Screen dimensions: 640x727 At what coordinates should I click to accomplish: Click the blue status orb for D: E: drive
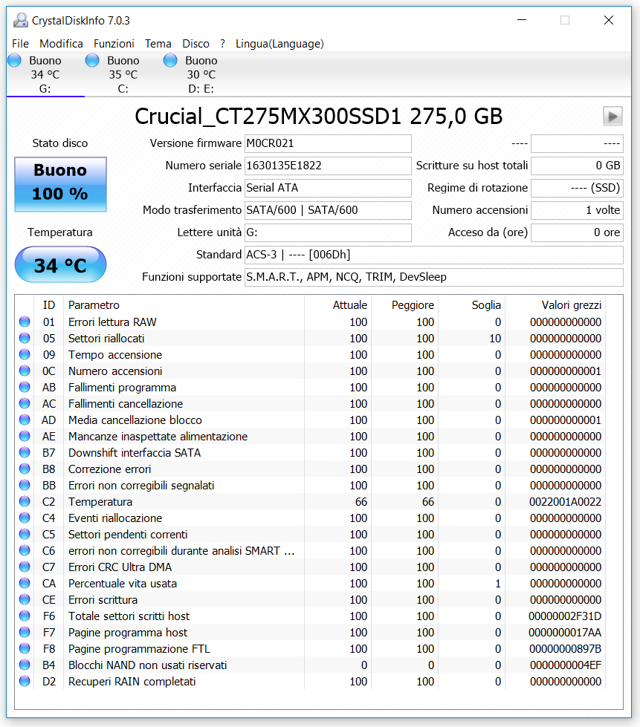[170, 60]
